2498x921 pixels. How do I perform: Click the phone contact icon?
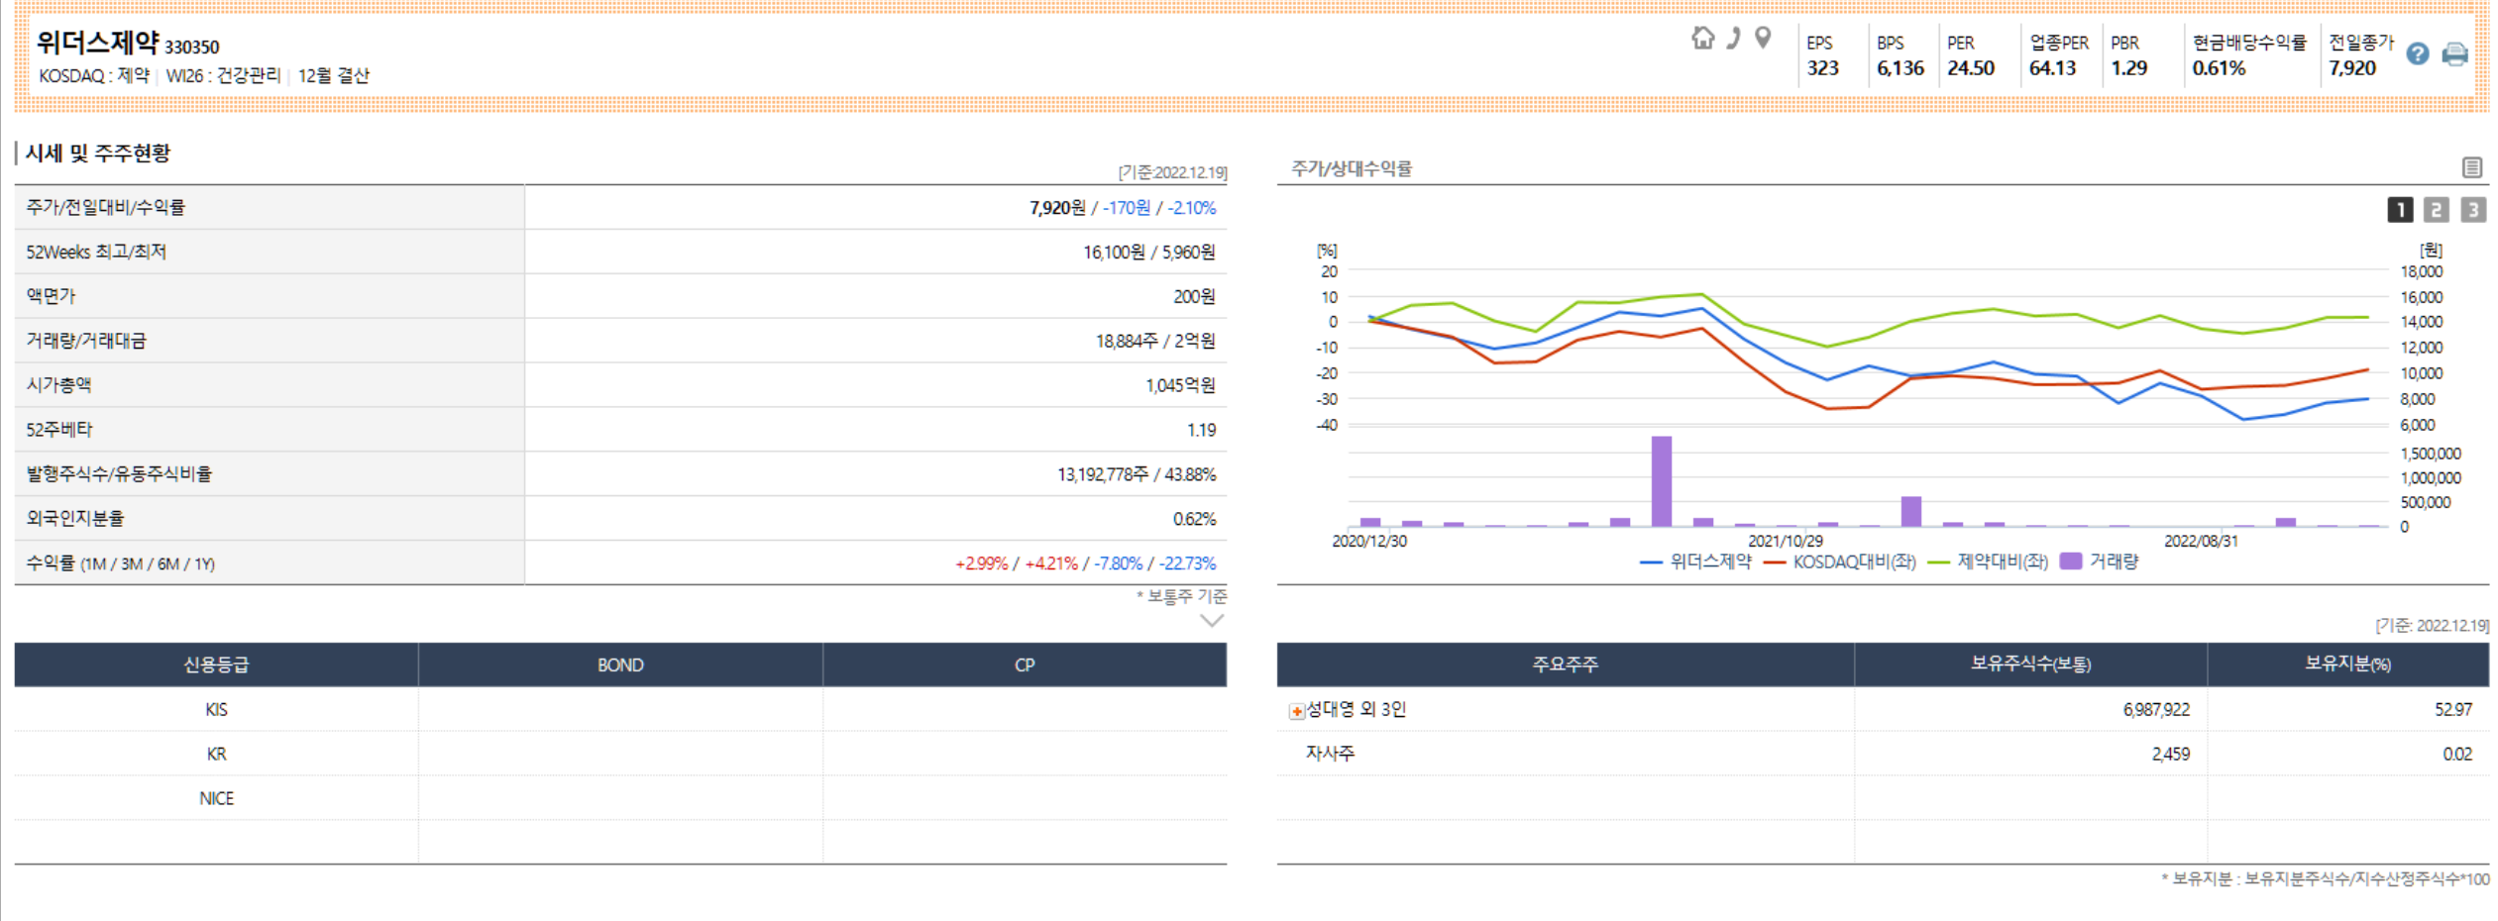(1733, 39)
